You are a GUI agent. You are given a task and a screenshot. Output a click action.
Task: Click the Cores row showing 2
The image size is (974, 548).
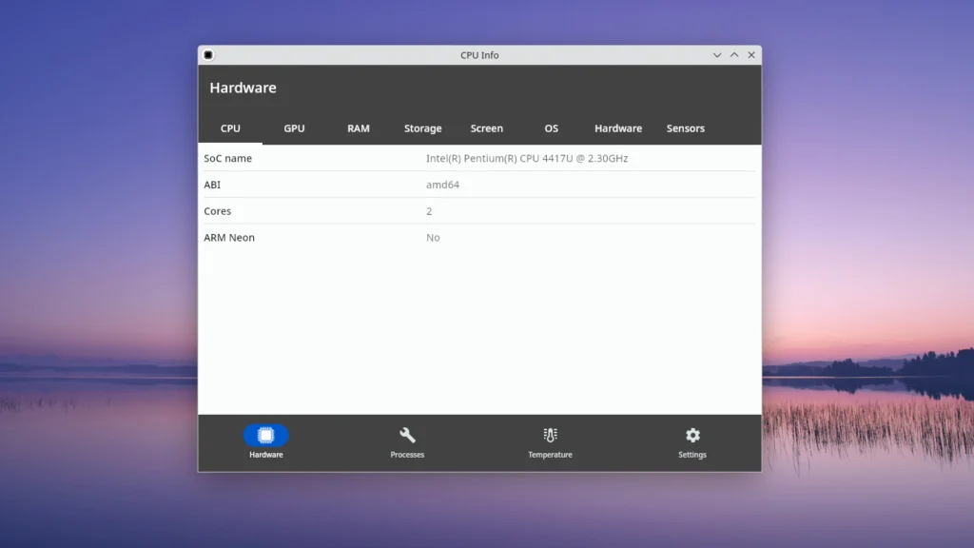[x=380, y=210]
